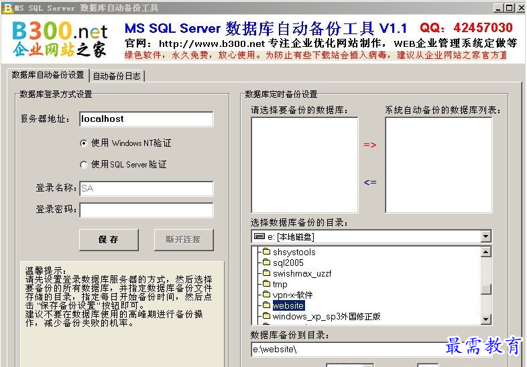Click scroll up arrow in folder tree
Viewport: 527px width, 367px height.
(x=485, y=252)
